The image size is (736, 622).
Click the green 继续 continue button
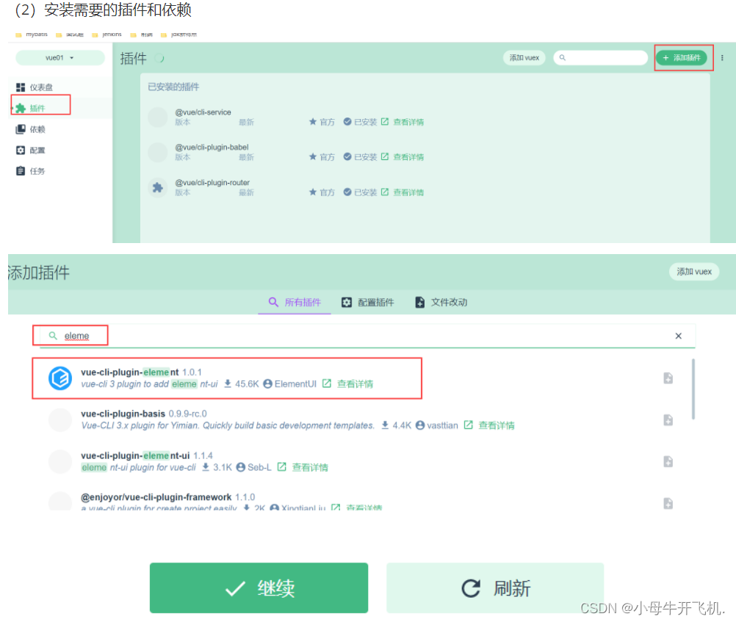259,587
